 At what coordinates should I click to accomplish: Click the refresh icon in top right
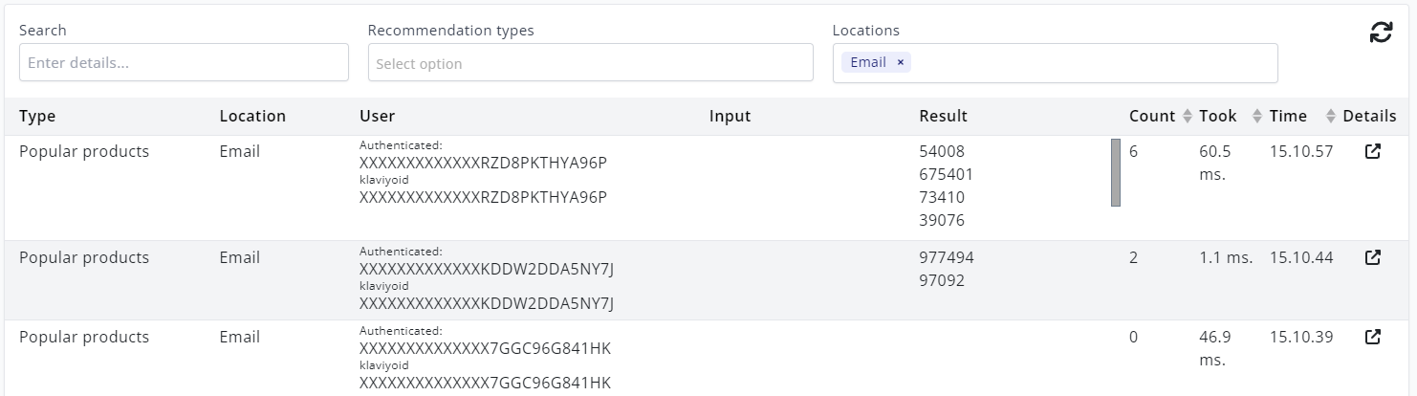[x=1381, y=33]
